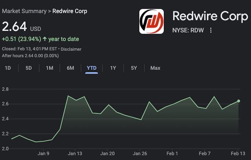Open the three-dot more options menu
Screen dimensions: 251x160
[x=211, y=30]
